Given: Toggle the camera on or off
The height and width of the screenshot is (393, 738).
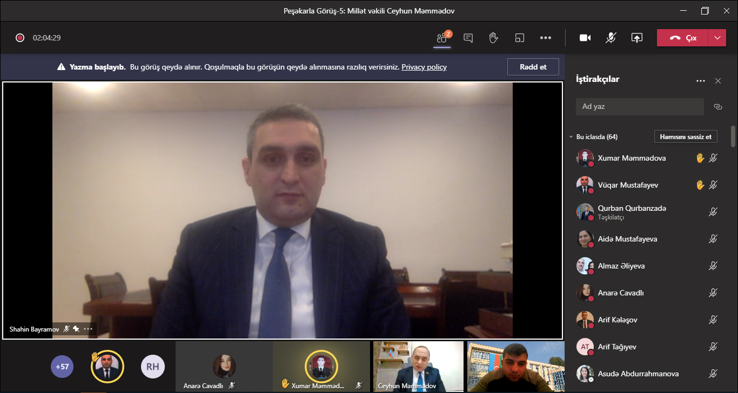Looking at the screenshot, I should (585, 38).
